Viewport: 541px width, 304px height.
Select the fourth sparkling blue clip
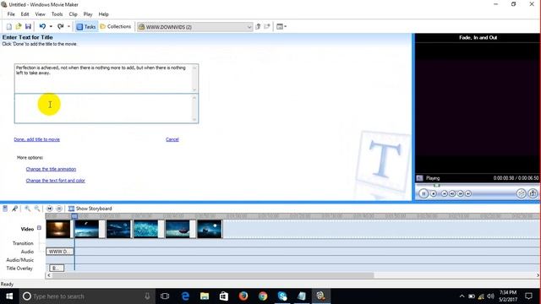coord(146,229)
